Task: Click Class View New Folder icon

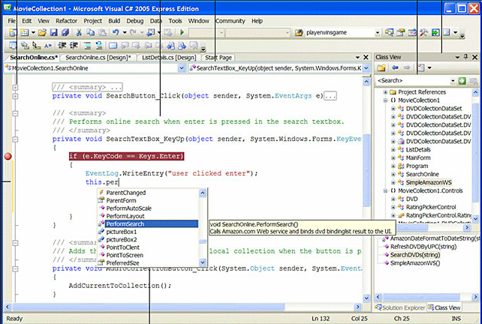Action: (x=381, y=67)
